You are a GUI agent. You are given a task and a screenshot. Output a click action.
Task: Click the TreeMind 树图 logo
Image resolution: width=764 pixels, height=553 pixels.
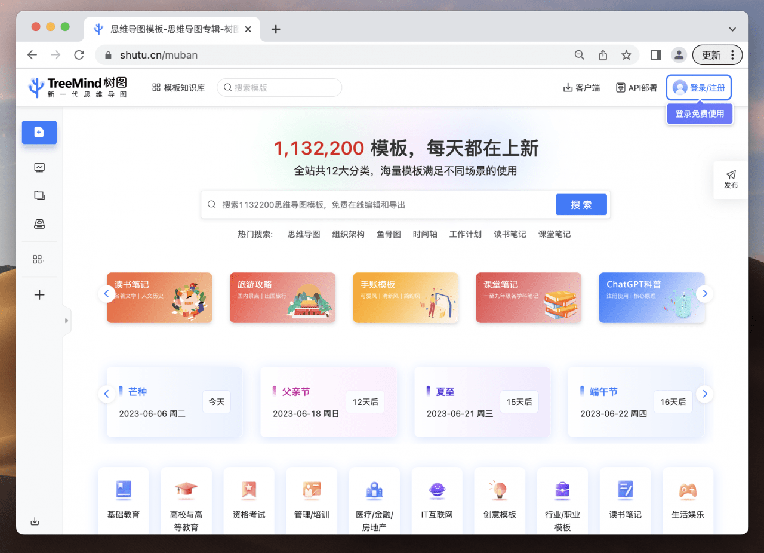78,87
